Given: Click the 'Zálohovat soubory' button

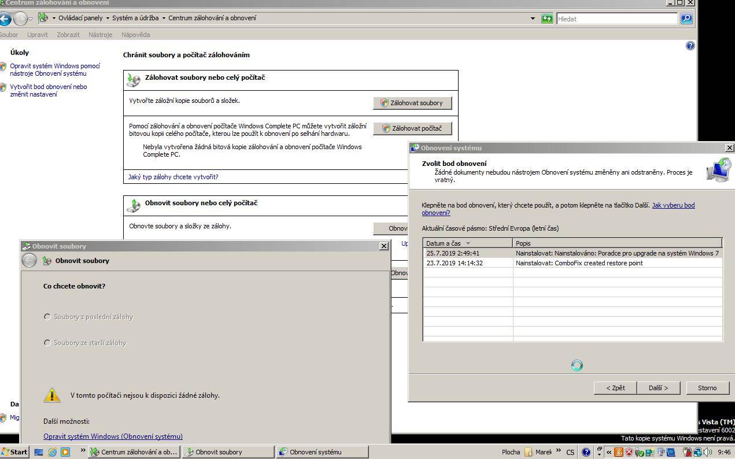Looking at the screenshot, I should coord(412,103).
